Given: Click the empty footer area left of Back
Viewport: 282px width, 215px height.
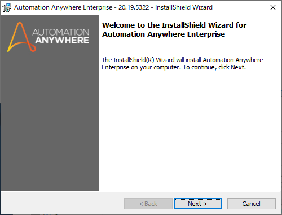Looking at the screenshot, I should (62, 204).
